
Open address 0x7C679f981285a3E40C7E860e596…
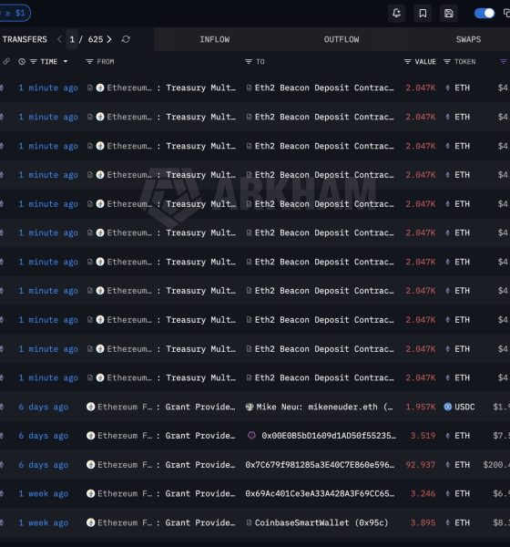tap(320, 465)
